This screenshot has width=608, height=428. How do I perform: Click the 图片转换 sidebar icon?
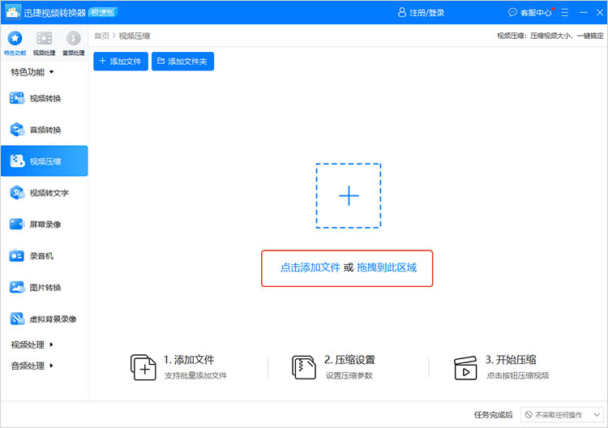coord(17,287)
